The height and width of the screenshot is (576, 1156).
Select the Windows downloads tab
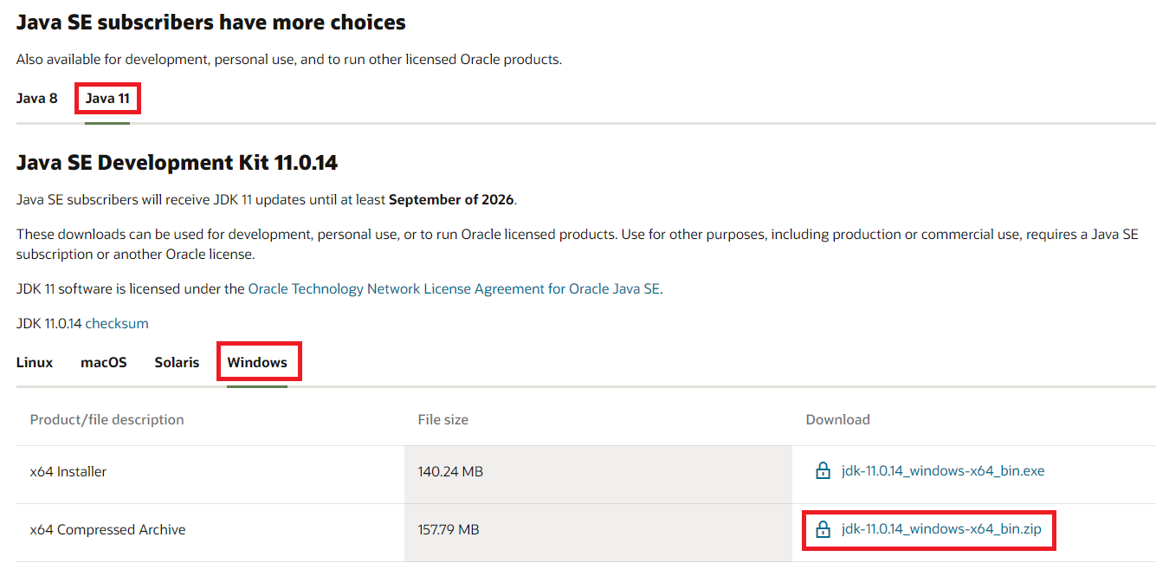(x=257, y=362)
